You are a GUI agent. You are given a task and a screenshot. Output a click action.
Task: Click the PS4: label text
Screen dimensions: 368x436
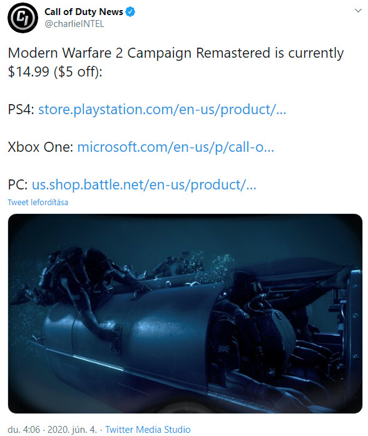[21, 110]
